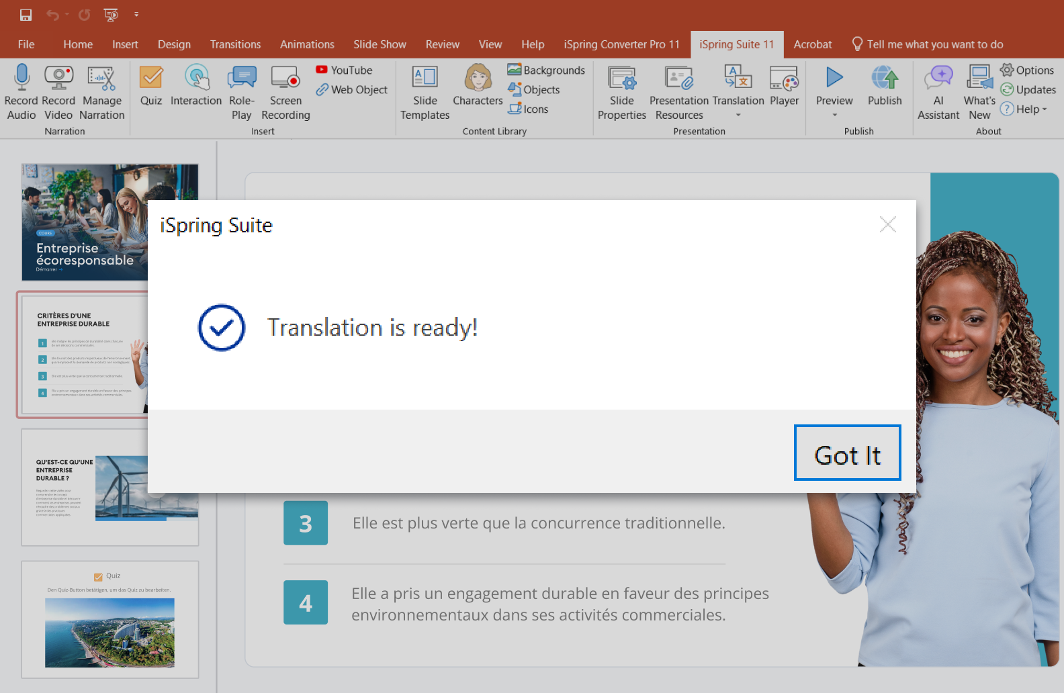
Task: Switch to the View tab
Action: point(490,44)
